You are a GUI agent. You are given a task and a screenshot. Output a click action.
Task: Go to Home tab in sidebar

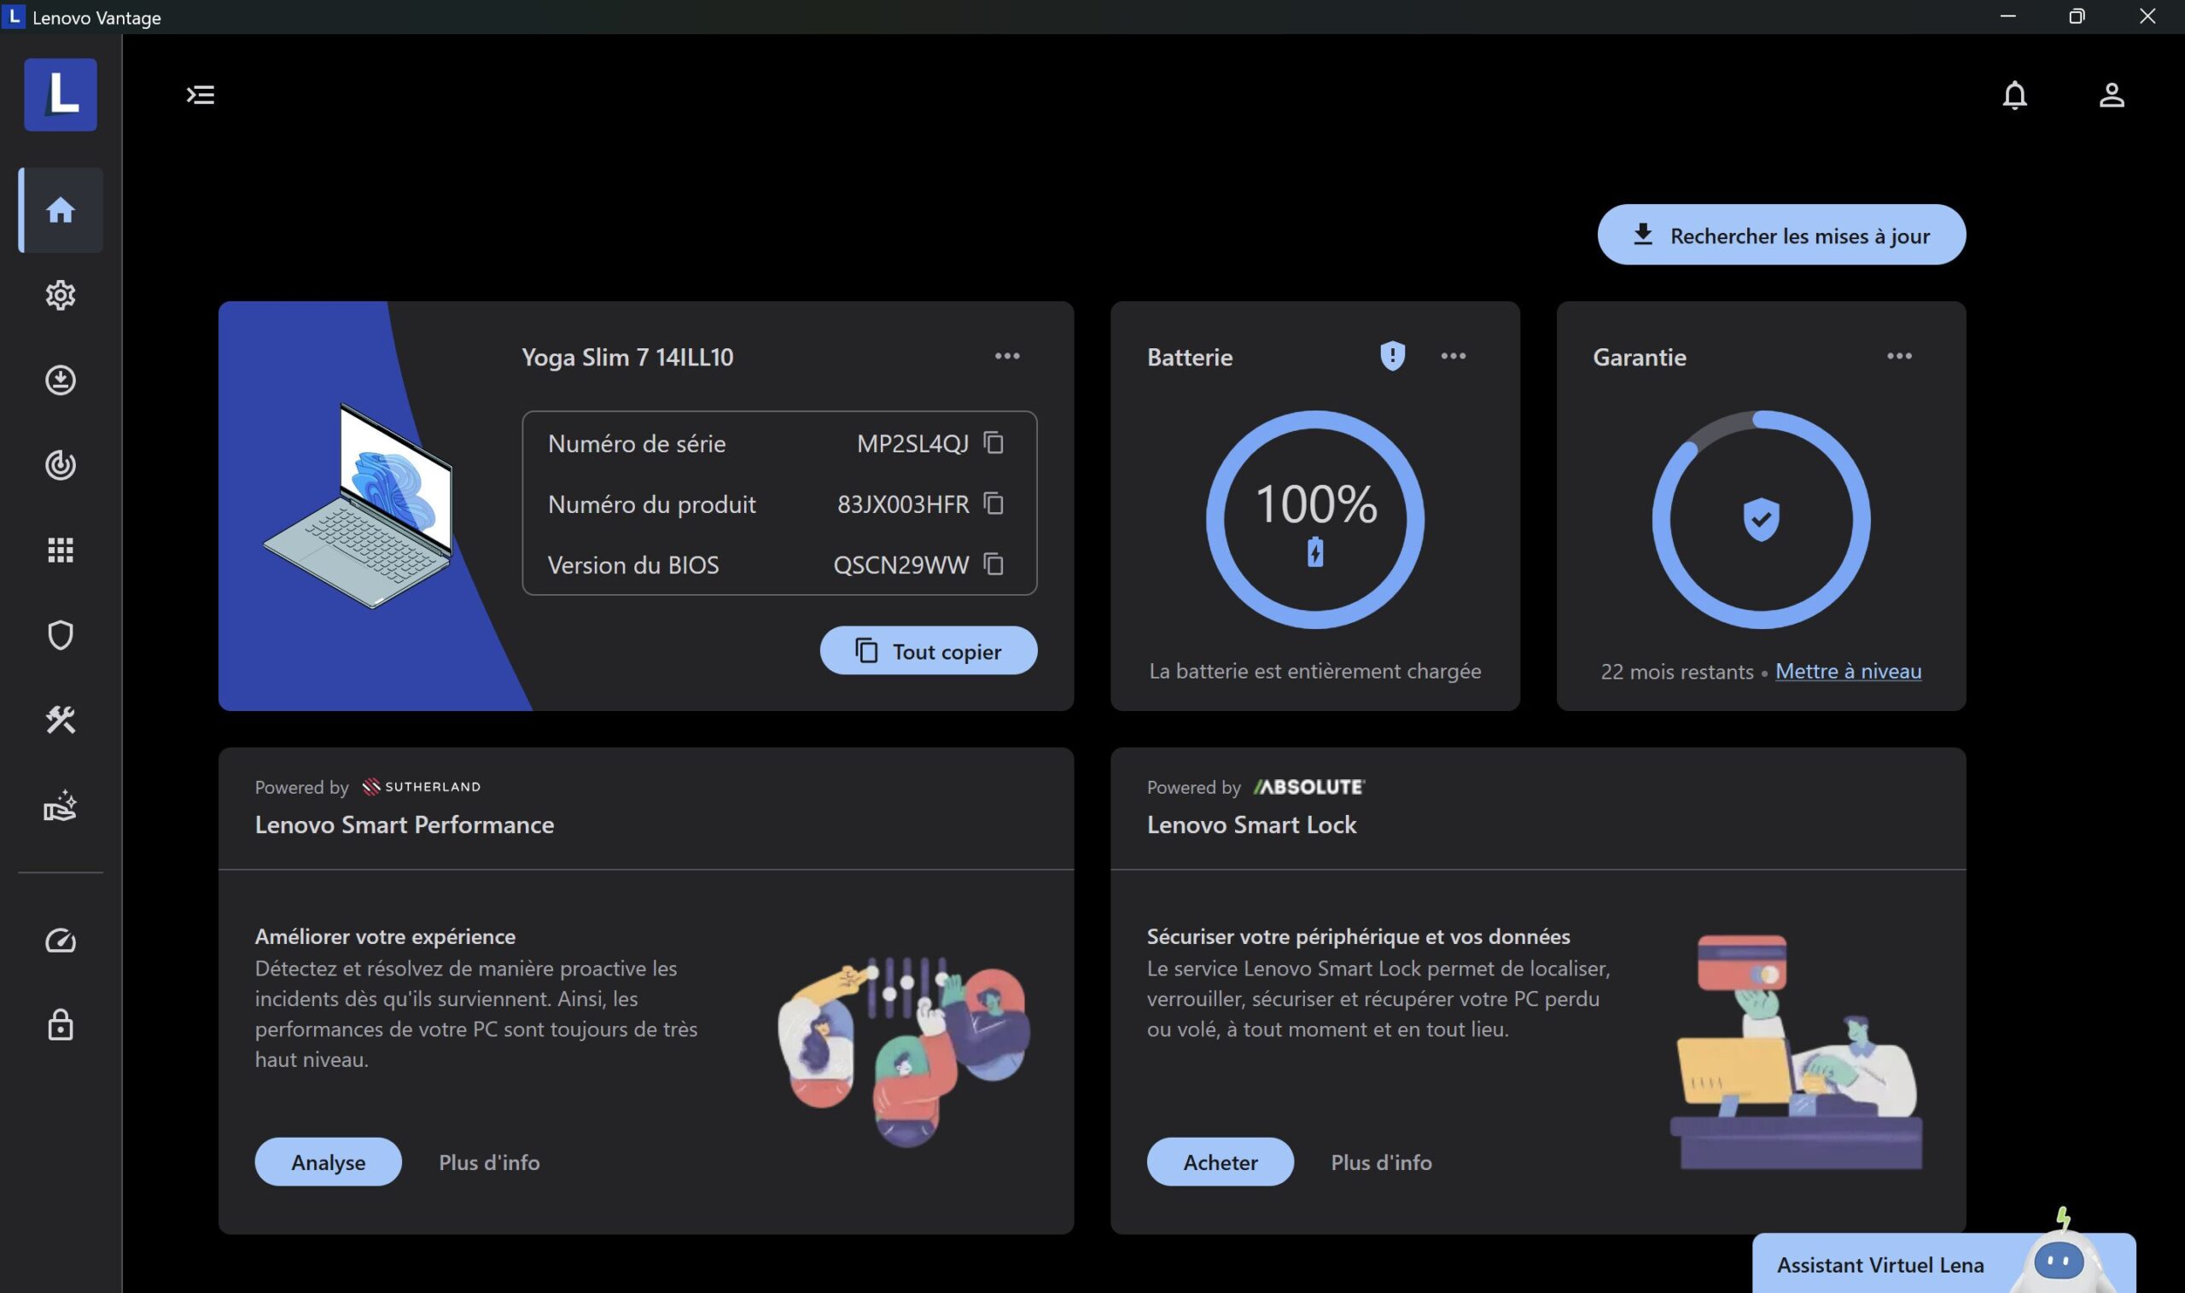click(60, 210)
